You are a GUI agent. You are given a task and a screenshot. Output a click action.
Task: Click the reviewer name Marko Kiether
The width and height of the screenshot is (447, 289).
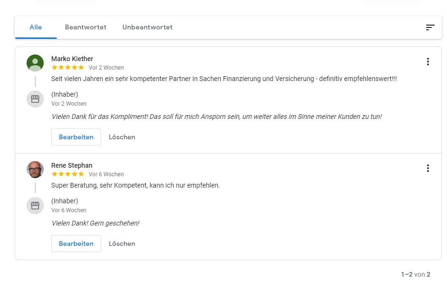tap(72, 59)
